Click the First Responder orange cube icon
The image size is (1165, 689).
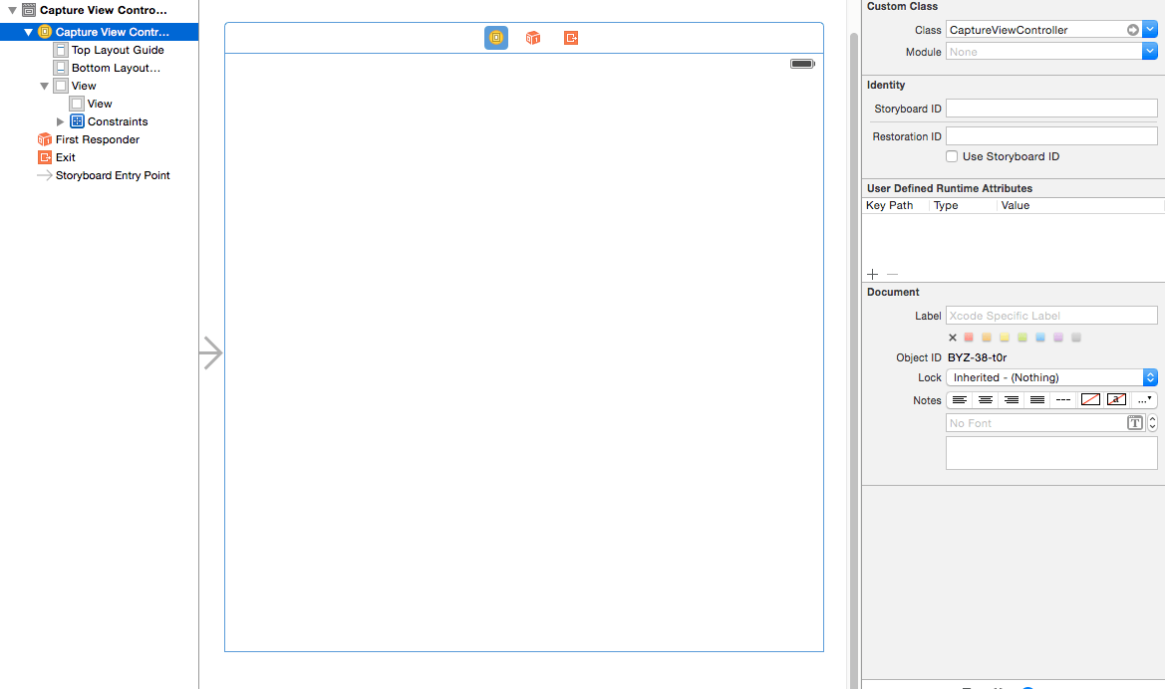[x=532, y=37]
